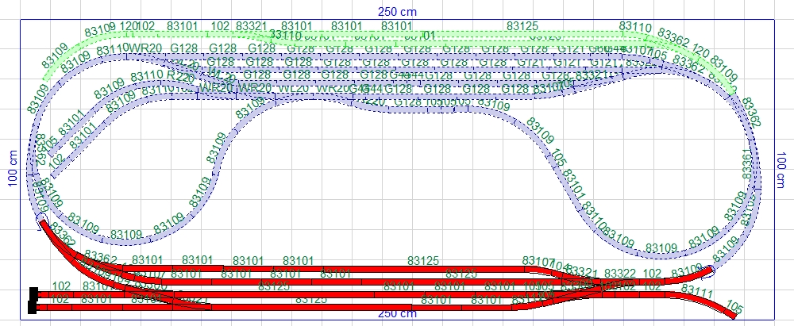Click the 83111 curved red track piece

pyautogui.click(x=697, y=295)
